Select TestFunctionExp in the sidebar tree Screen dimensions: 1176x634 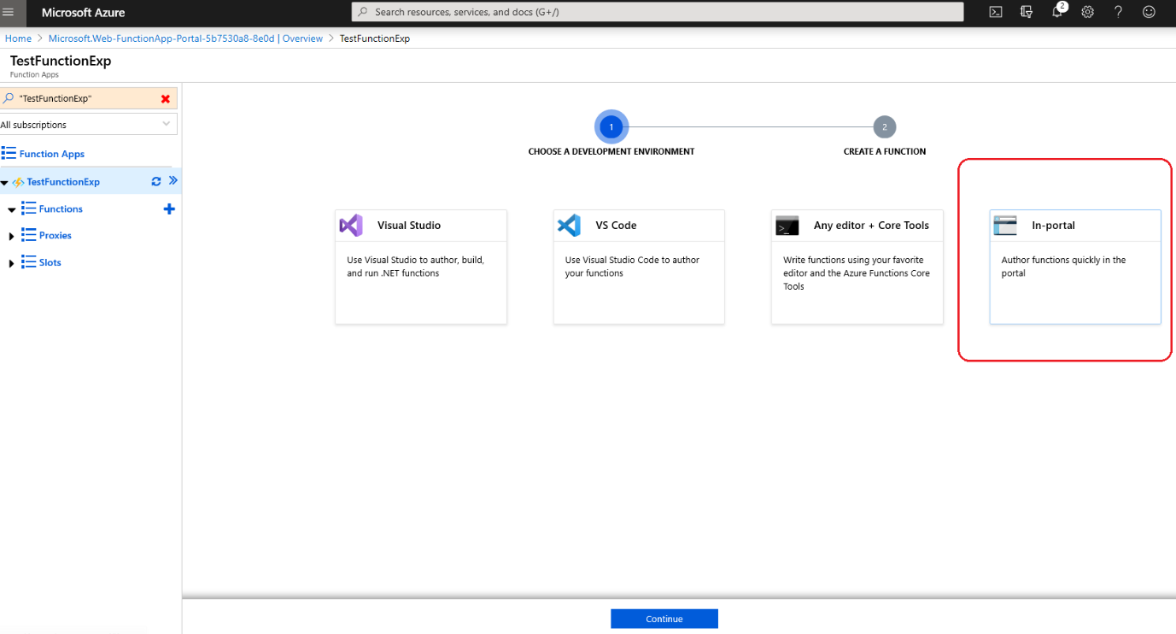[x=63, y=182]
